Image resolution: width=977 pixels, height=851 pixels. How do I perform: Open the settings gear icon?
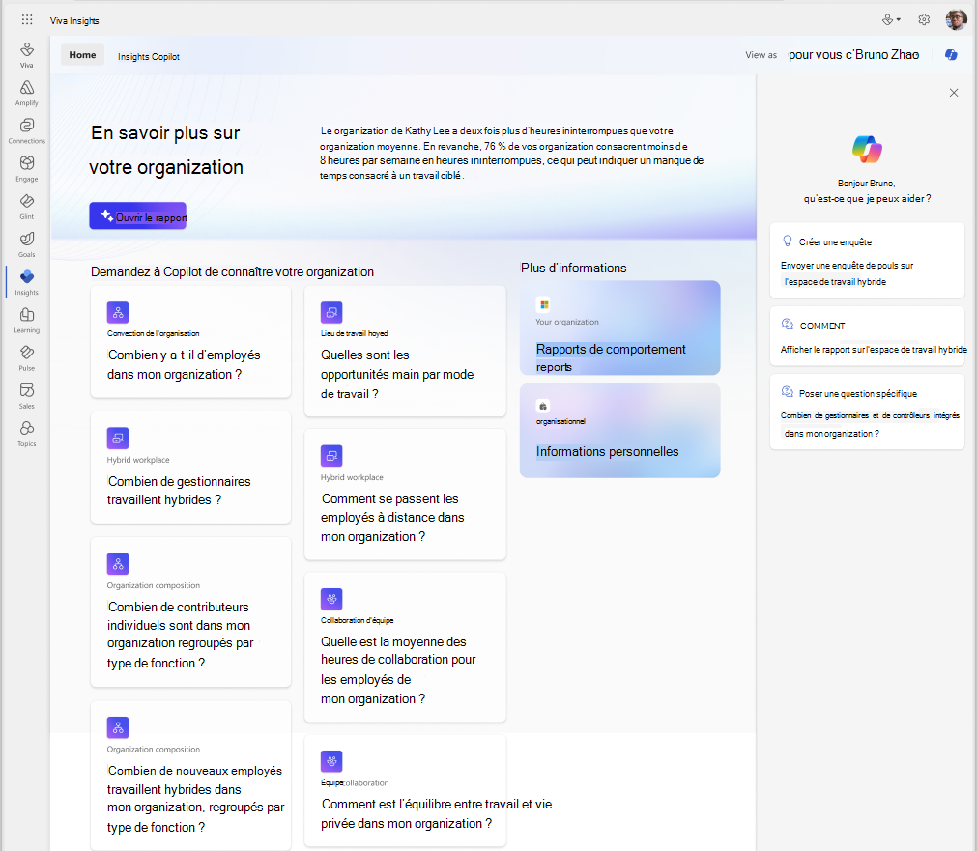tap(924, 20)
